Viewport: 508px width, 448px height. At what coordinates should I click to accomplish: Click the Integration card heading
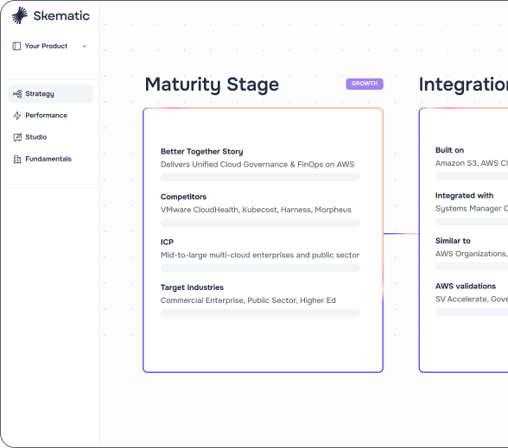coord(463,85)
